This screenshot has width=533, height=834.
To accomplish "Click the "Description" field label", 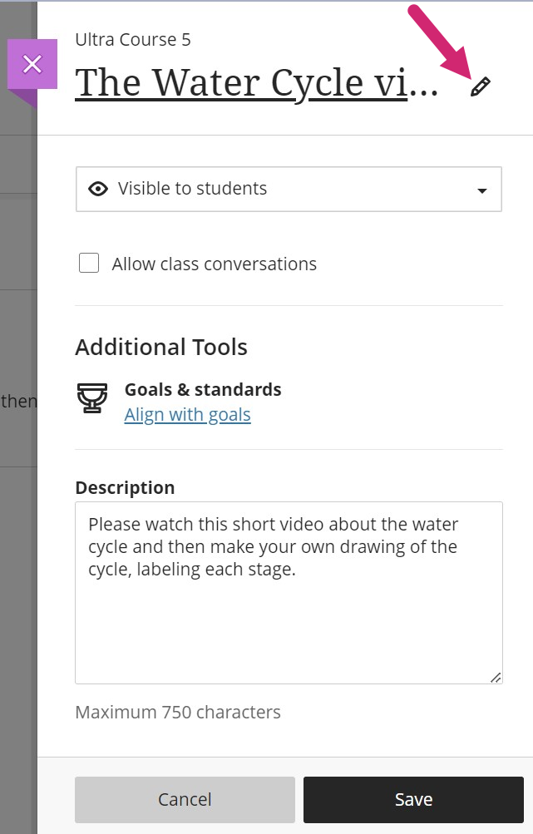I will click(x=125, y=487).
